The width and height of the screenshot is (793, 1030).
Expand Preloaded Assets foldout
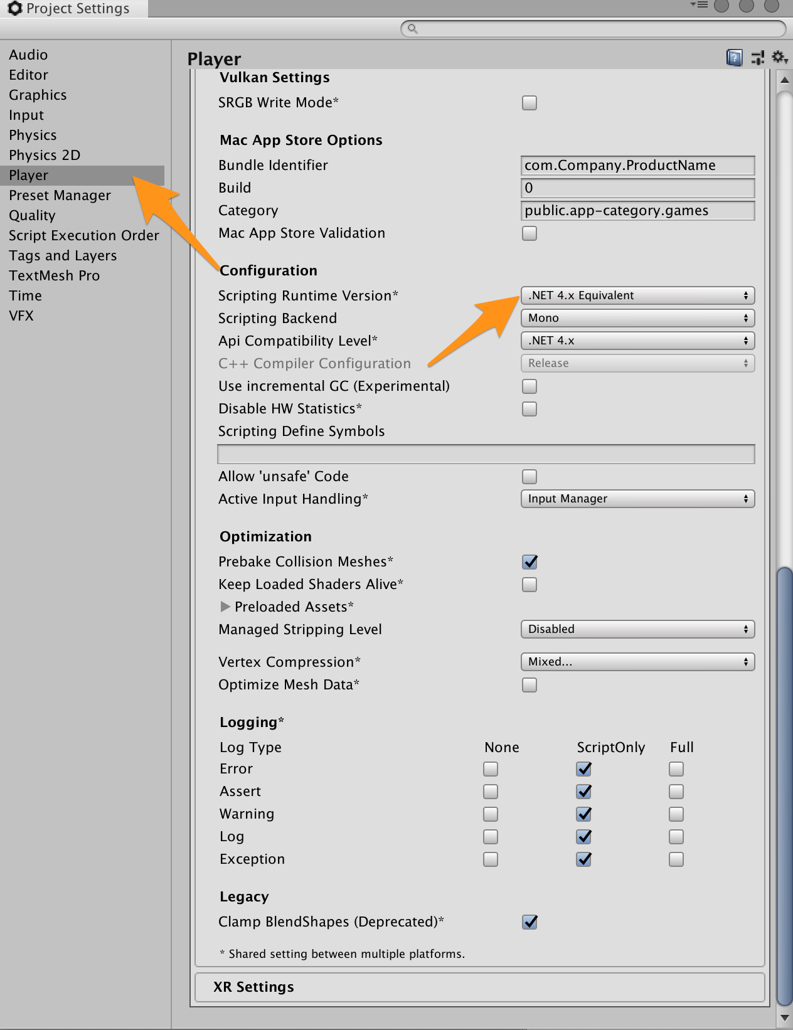coord(225,607)
